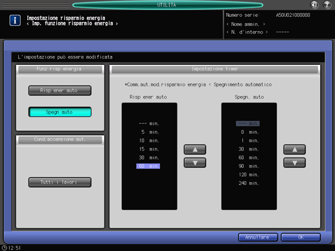Viewport: 335px width, 251px height.
Task: Select 60 min. in Spegn. auto list
Action: [248, 158]
